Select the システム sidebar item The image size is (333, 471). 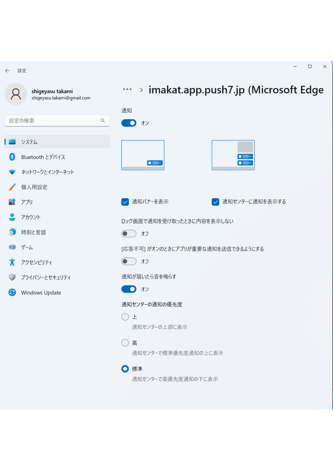point(57,142)
